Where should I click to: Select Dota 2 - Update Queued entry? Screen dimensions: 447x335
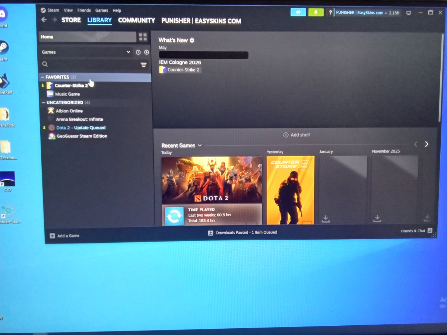(x=81, y=128)
